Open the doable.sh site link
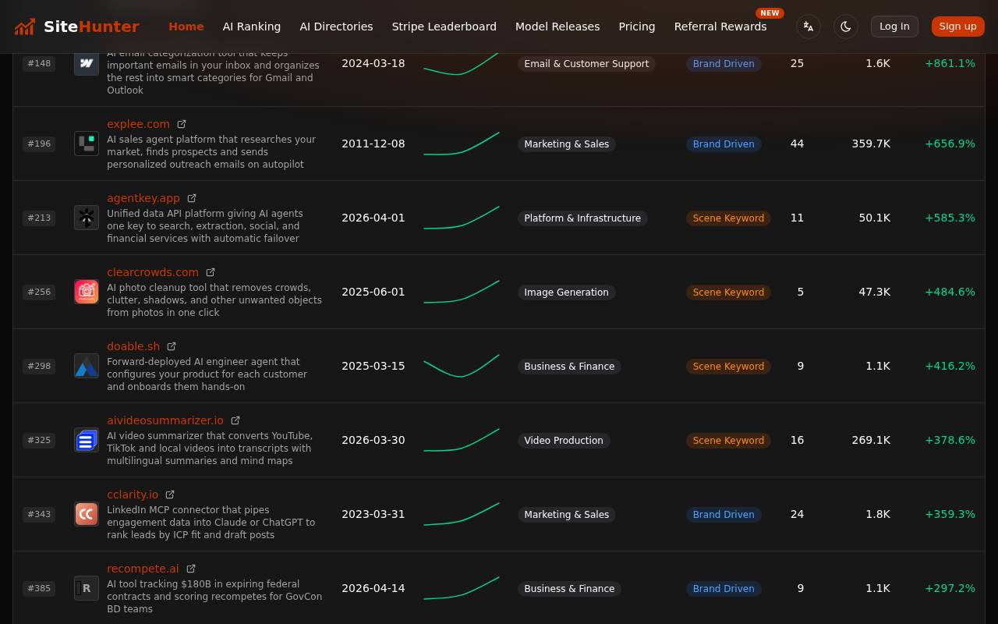Image resolution: width=998 pixels, height=624 pixels. [x=133, y=346]
